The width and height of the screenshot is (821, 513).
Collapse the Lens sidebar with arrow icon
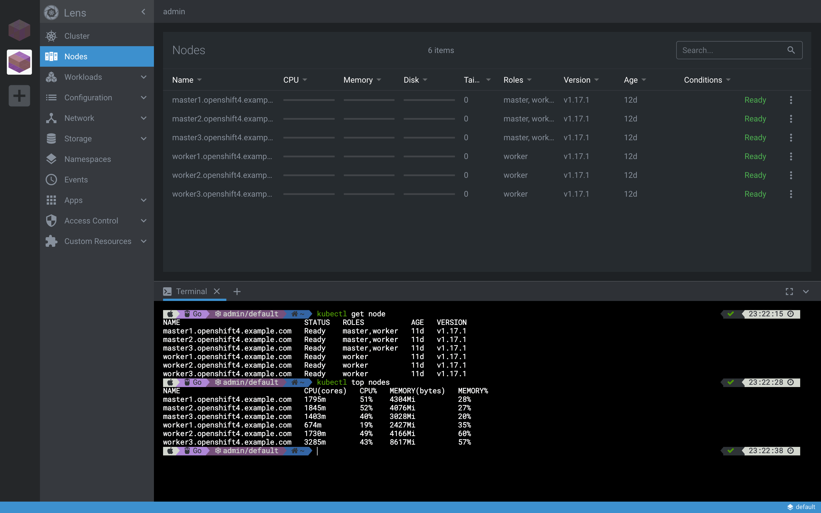point(143,12)
